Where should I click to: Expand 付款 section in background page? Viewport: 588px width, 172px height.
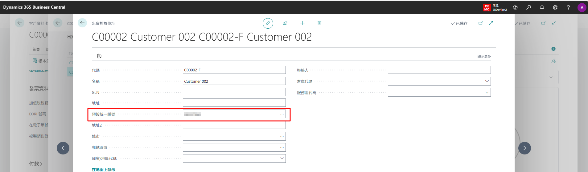point(36,164)
